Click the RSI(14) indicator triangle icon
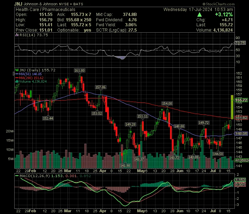This screenshot has width=249, height=214. click(x=17, y=35)
